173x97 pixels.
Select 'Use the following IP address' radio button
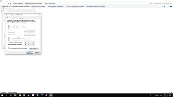[x=8, y=28]
